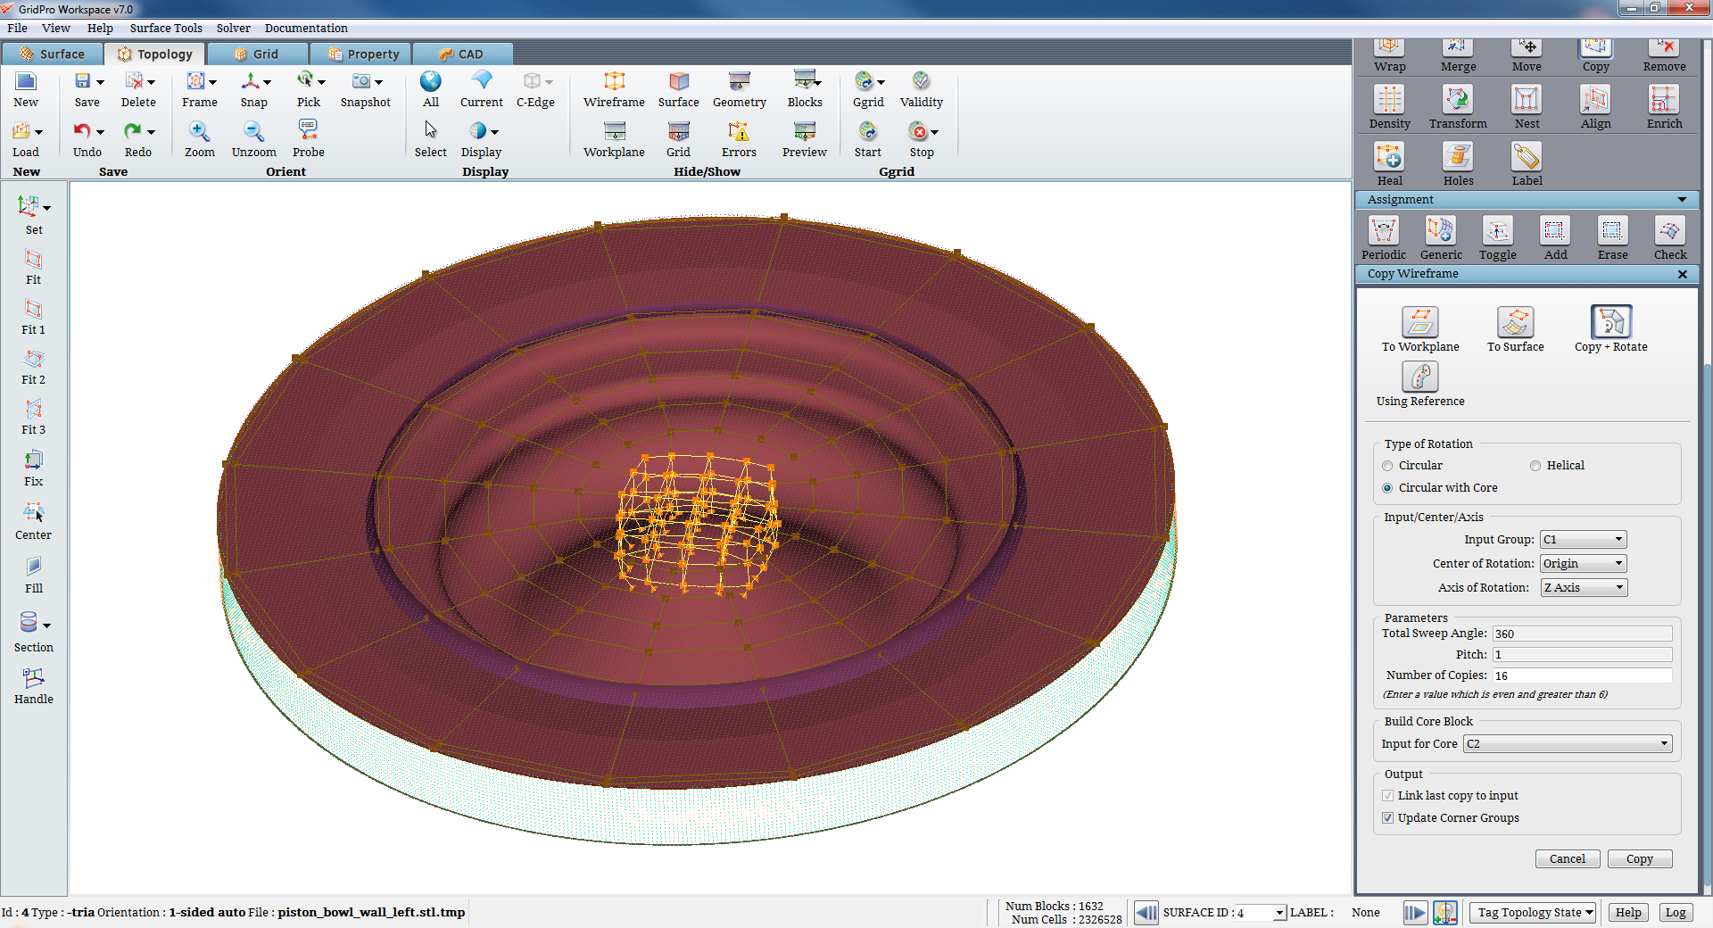
Task: Click the Number of Copies field
Action: [x=1582, y=676]
